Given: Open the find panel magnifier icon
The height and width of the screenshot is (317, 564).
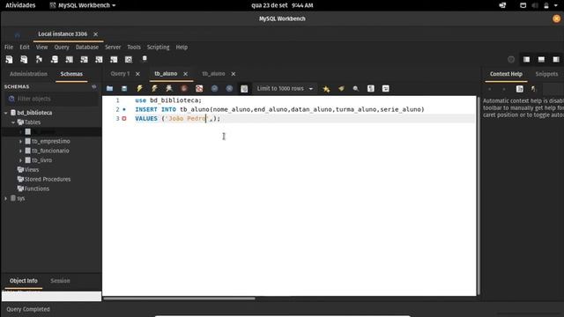Looking at the screenshot, I should [356, 88].
